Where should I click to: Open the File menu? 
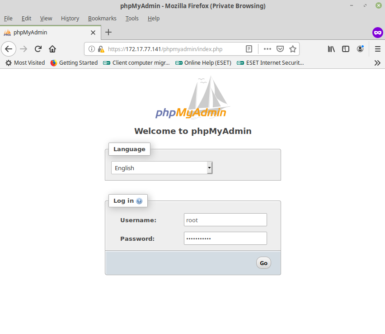pyautogui.click(x=8, y=19)
